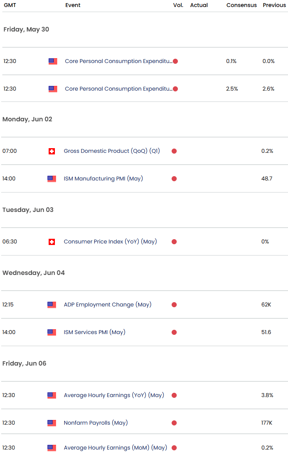Click the Swiss flag next to Gross Domestic Product

coord(52,151)
